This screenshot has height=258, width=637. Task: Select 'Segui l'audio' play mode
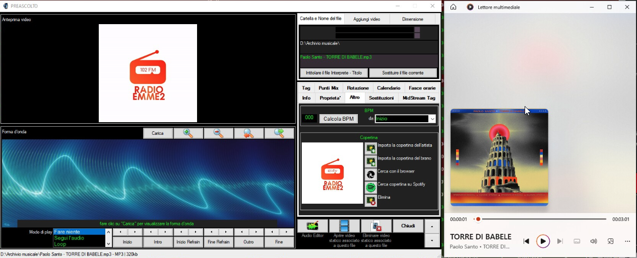coord(80,238)
